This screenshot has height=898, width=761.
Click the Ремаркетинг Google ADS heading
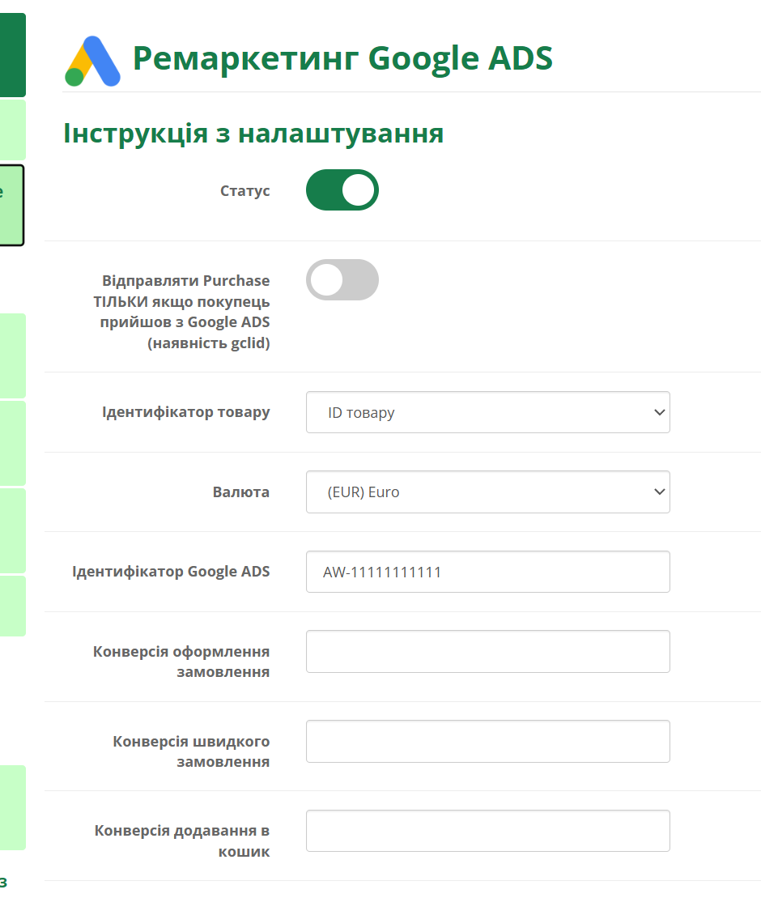coord(342,58)
